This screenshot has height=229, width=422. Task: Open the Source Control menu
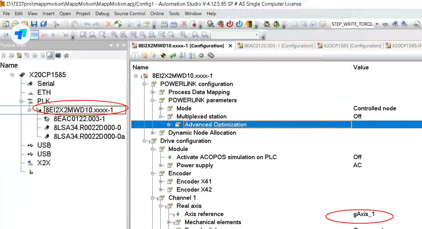130,14
